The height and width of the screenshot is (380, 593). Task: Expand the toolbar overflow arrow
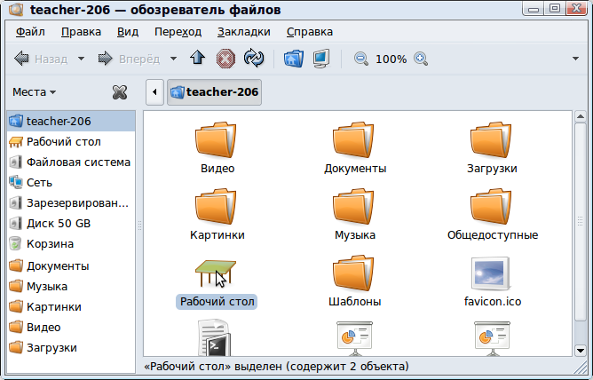click(575, 59)
